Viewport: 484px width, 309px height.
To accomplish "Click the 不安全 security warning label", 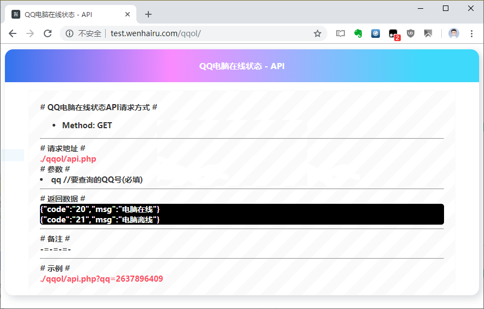I will 89,33.
